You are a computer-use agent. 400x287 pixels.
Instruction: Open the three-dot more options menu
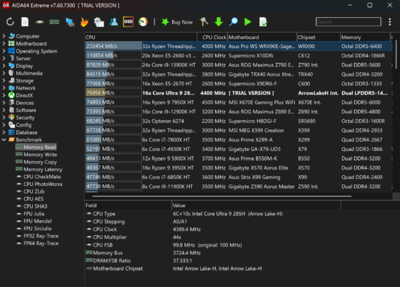point(390,22)
